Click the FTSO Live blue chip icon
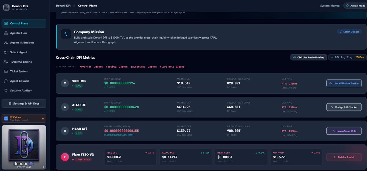The width and height of the screenshot is (367, 171). [6, 118]
